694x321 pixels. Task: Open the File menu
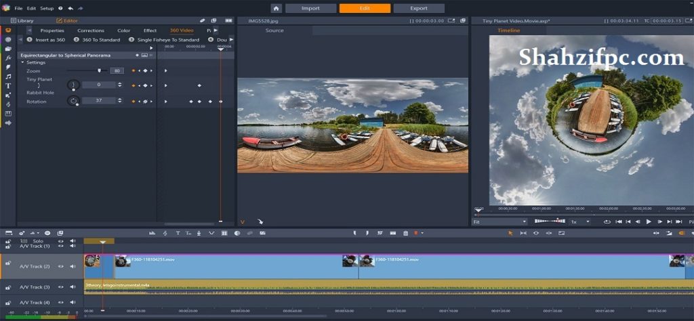pos(18,8)
